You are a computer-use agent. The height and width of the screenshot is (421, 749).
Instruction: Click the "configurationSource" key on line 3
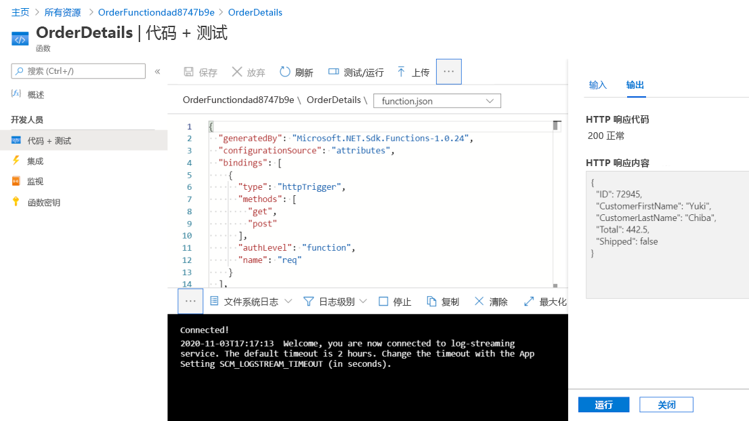(270, 151)
